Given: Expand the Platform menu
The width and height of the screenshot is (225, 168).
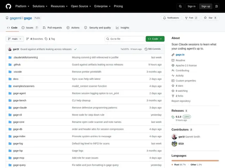Looking at the screenshot, I should tap(22, 6).
